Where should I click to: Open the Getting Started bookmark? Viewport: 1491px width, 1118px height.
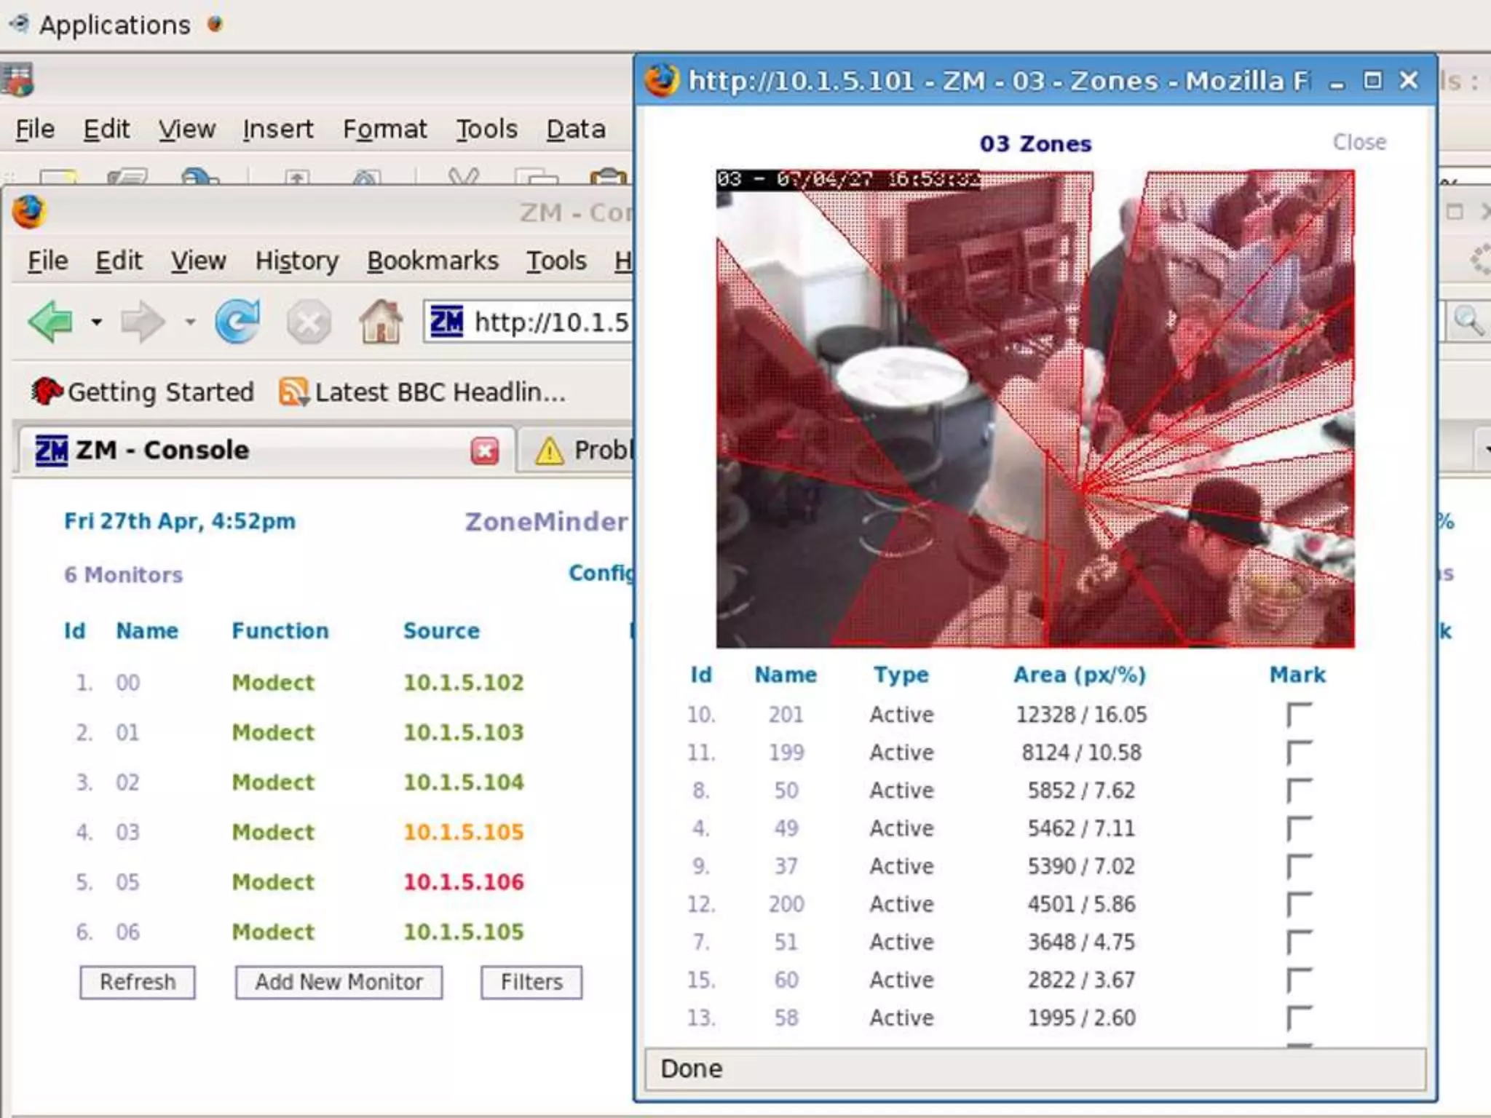pyautogui.click(x=144, y=392)
